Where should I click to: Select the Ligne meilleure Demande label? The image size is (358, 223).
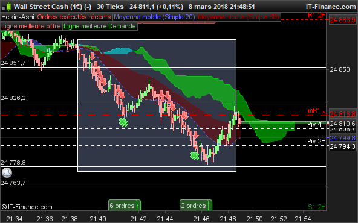pyautogui.click(x=100, y=26)
